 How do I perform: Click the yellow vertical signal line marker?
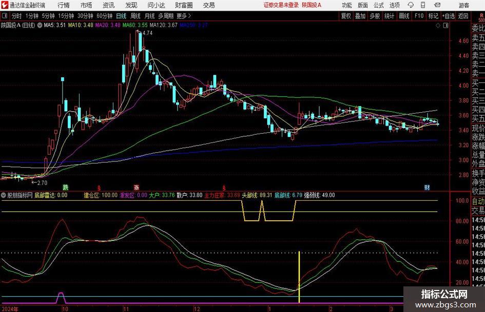[299, 277]
